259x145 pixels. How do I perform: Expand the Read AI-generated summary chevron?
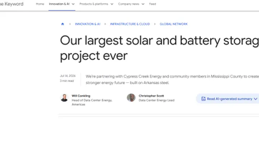coord(255,99)
